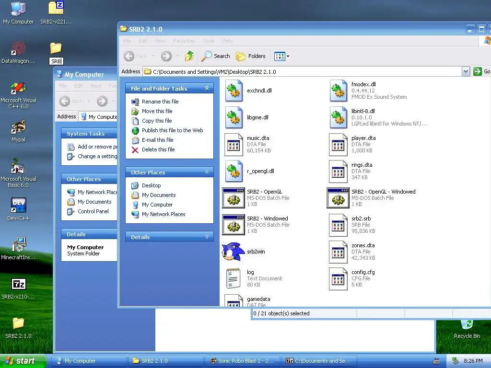Select the rings.dta file icon
Image resolution: width=491 pixels, height=368 pixels.
[x=338, y=172]
